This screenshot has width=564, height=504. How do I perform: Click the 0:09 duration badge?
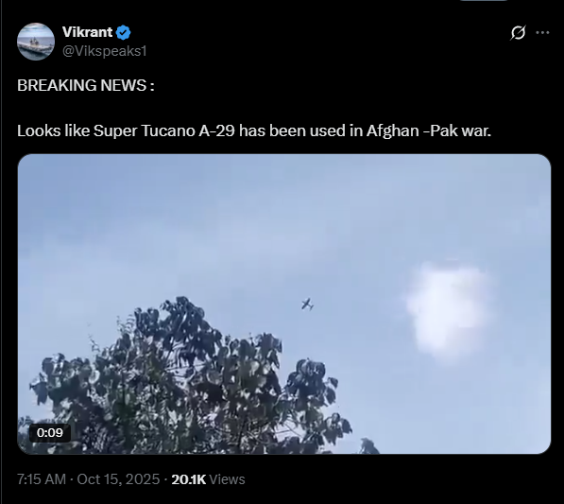click(50, 432)
